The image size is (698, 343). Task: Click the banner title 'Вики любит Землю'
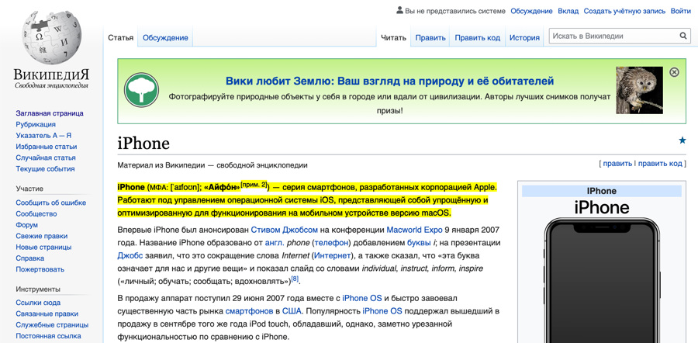[389, 81]
